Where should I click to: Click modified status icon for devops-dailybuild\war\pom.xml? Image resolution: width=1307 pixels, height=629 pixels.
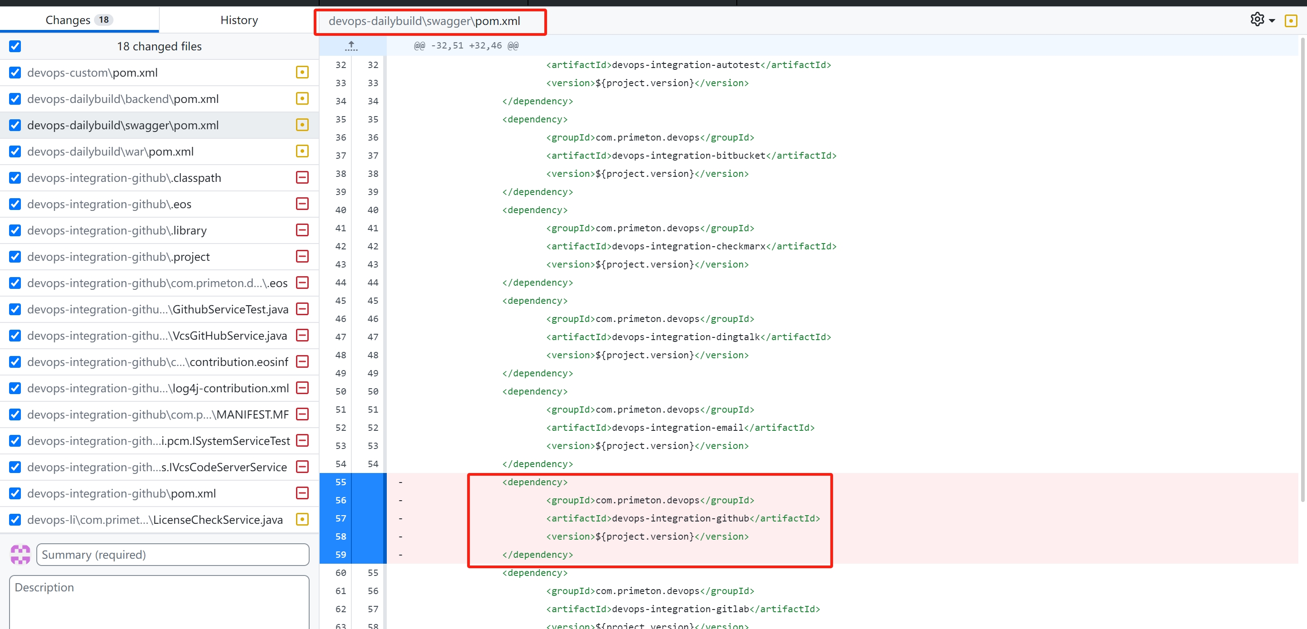(x=302, y=151)
